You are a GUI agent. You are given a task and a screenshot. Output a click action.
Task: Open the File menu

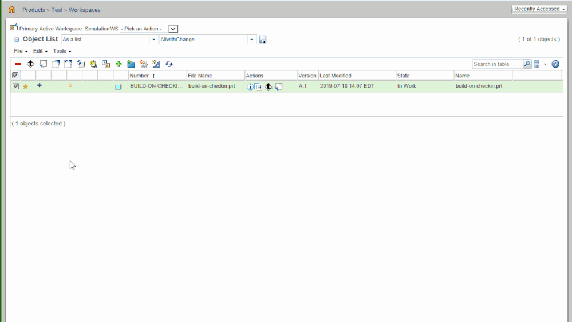pyautogui.click(x=21, y=51)
